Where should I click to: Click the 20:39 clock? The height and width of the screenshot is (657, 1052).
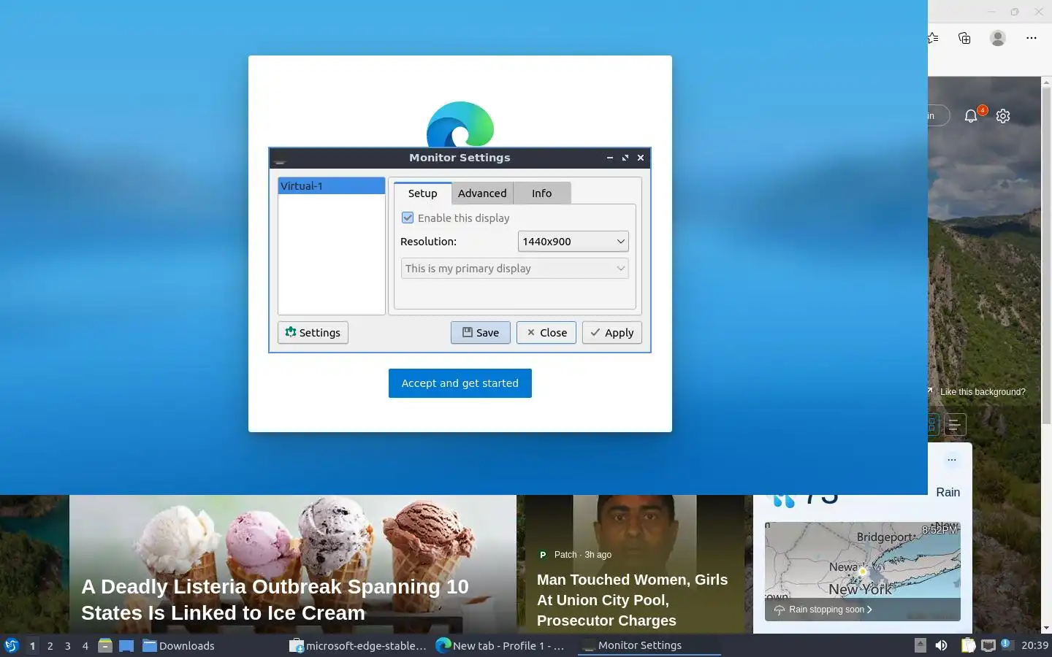click(x=1034, y=645)
